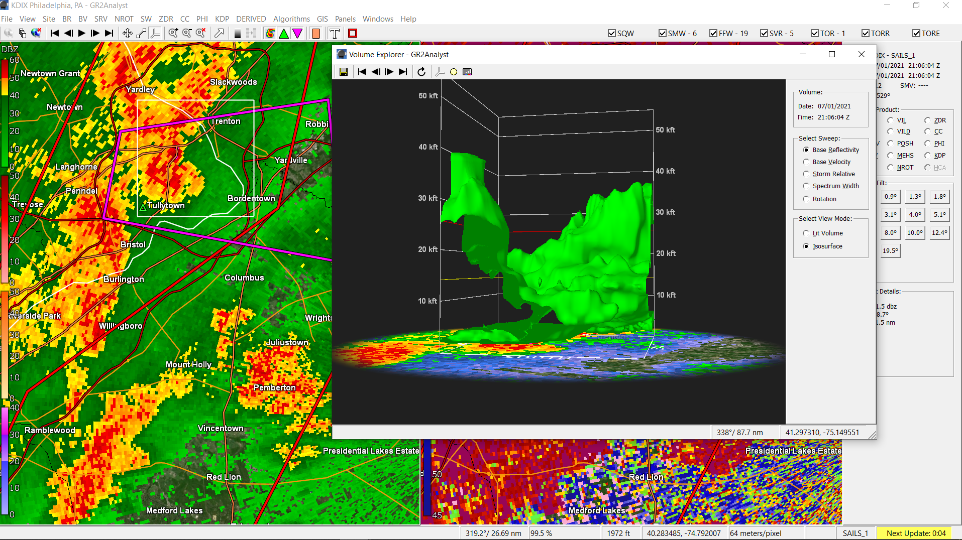Viewport: 962px width, 540px height.
Task: Go to first volume in Volume Explorer
Action: coord(362,72)
